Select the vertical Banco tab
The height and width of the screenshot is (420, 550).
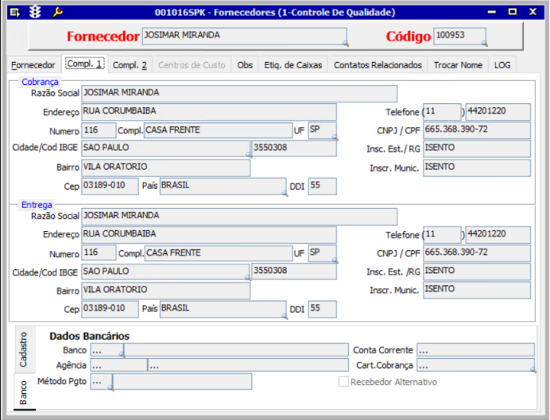[x=24, y=391]
